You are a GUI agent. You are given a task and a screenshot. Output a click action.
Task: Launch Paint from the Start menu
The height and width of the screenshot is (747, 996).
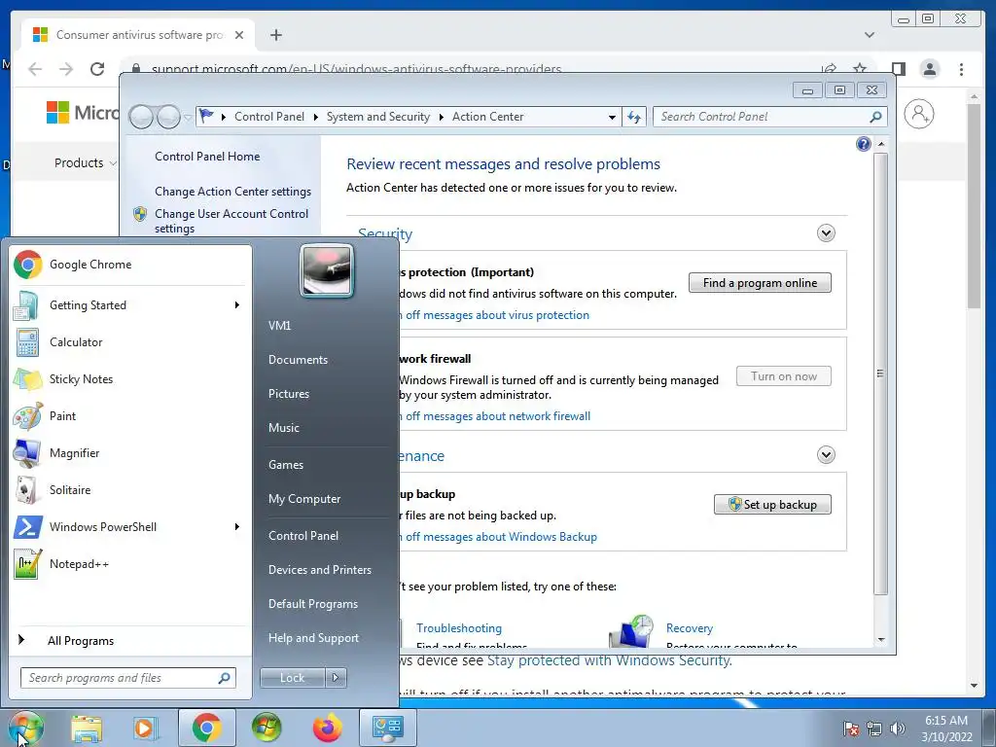[x=130, y=416]
